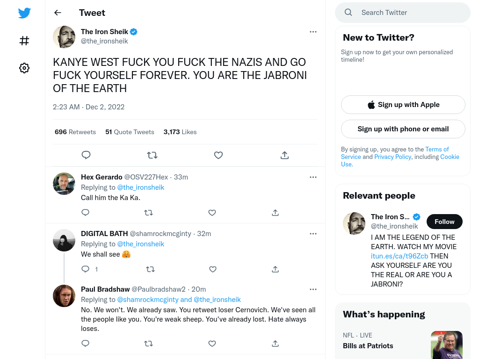
Task: View the 696 Retweets list
Action: (x=75, y=132)
